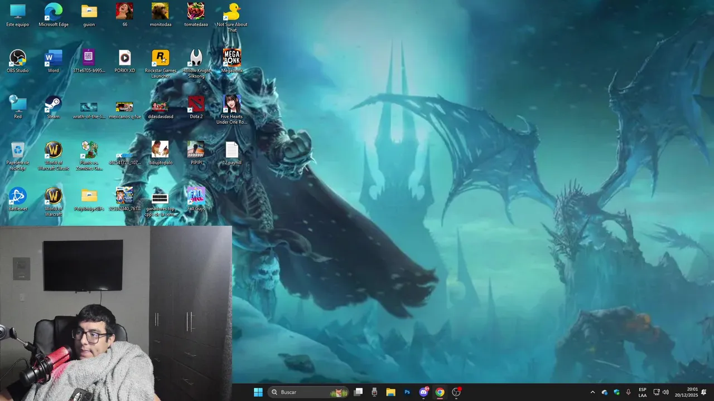Select Plants vs. Zombies shortcut
The width and height of the screenshot is (714, 401).
[x=89, y=157]
